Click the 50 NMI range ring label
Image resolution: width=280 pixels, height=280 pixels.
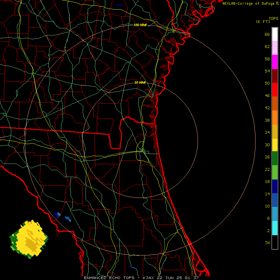pyautogui.click(x=140, y=82)
